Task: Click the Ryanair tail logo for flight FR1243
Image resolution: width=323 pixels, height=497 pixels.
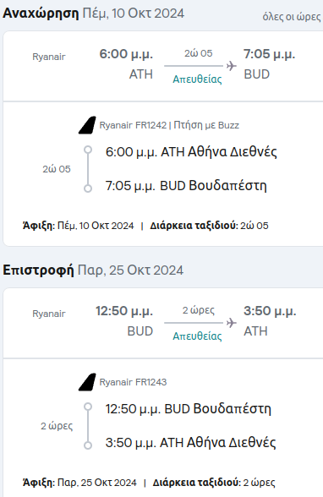Action: pyautogui.click(x=87, y=382)
